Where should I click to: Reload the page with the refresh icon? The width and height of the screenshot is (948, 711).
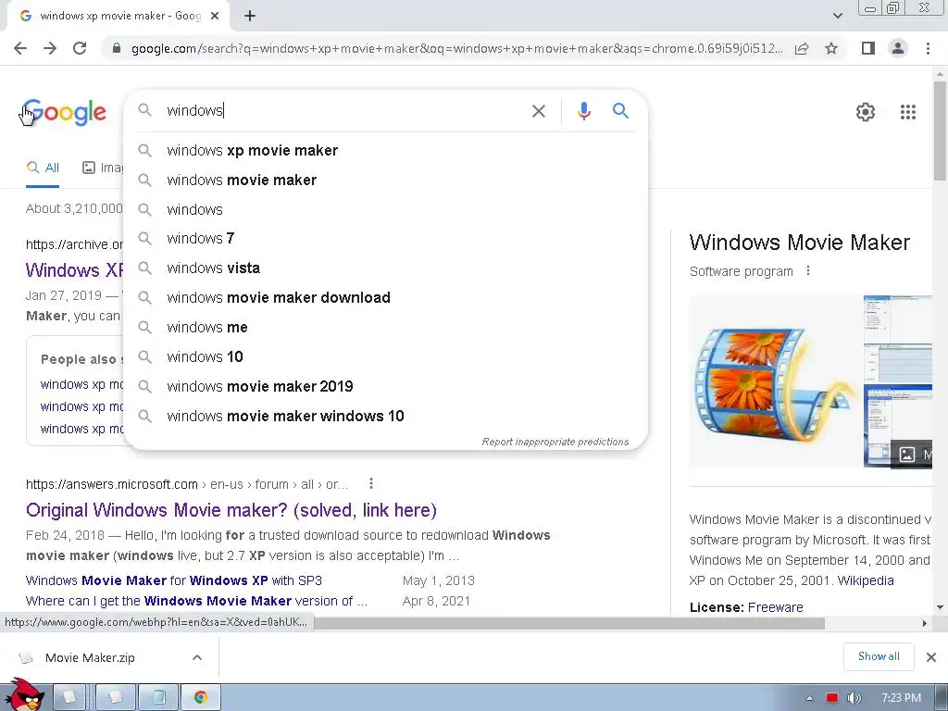pos(80,48)
